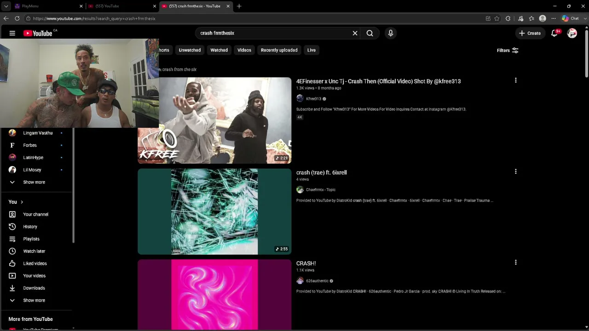Open a new browser tab

click(x=239, y=6)
